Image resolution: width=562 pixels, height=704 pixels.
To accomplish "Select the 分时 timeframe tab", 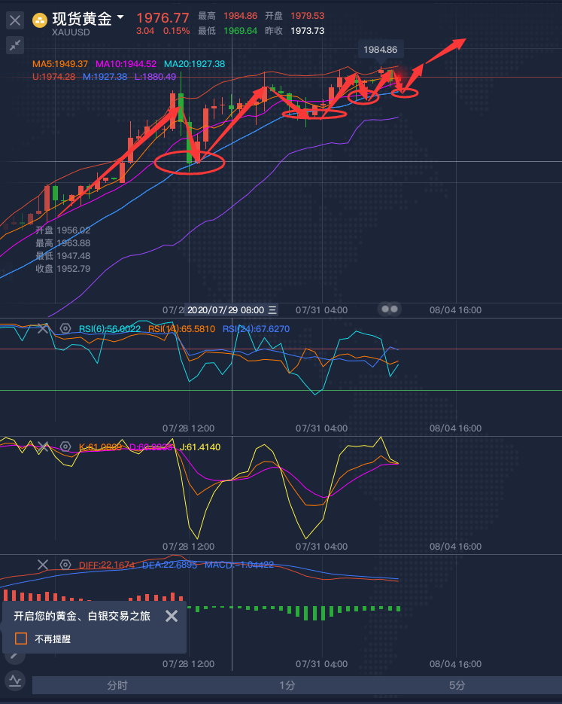I will click(117, 685).
